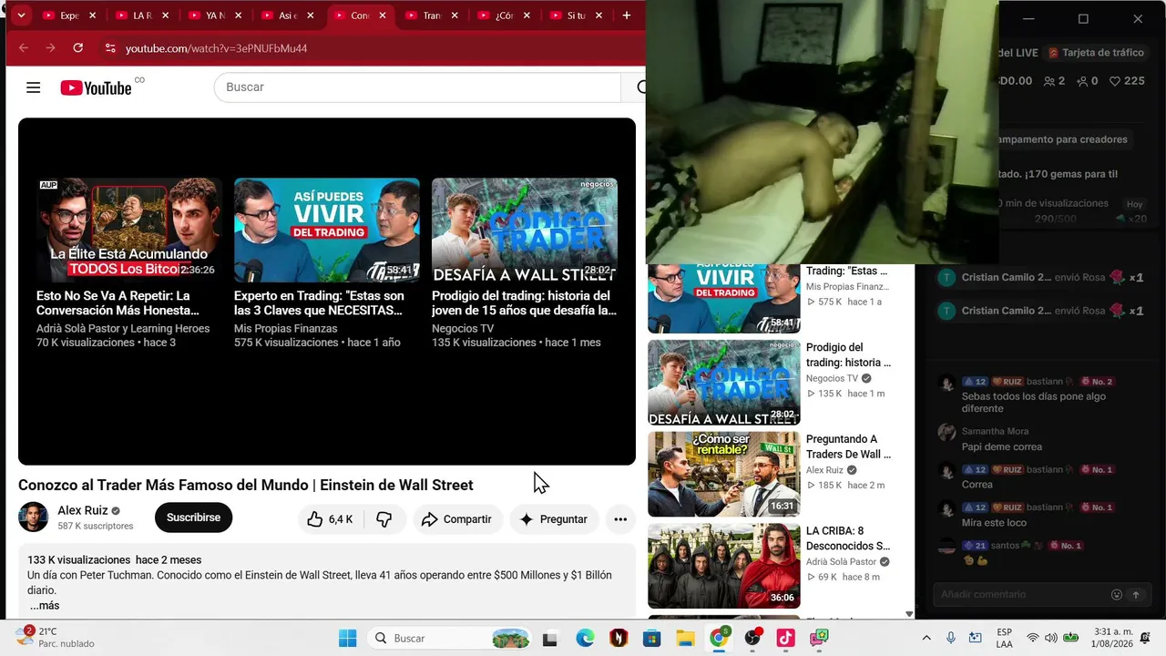Open the 'Experto en Trading' end-screen thumbnail
Screen dimensions: 1166x656
(x=327, y=231)
